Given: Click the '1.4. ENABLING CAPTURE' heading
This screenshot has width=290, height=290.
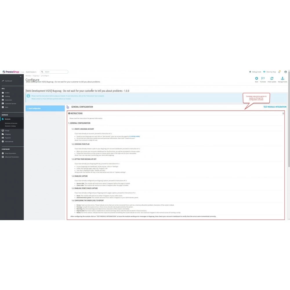Looking at the screenshot, I should point(79,176).
